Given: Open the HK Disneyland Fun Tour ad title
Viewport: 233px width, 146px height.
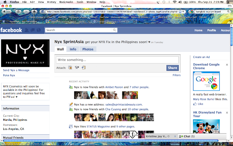Looking at the screenshot, I should (x=207, y=114).
